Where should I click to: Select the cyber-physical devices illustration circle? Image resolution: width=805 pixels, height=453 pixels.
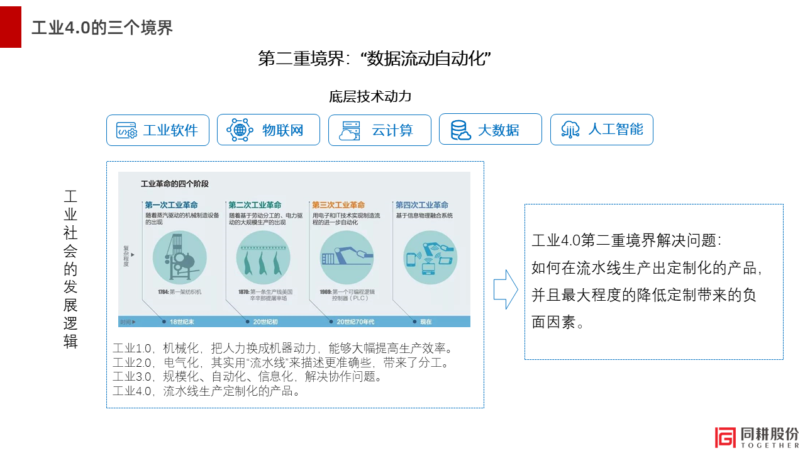tap(430, 258)
